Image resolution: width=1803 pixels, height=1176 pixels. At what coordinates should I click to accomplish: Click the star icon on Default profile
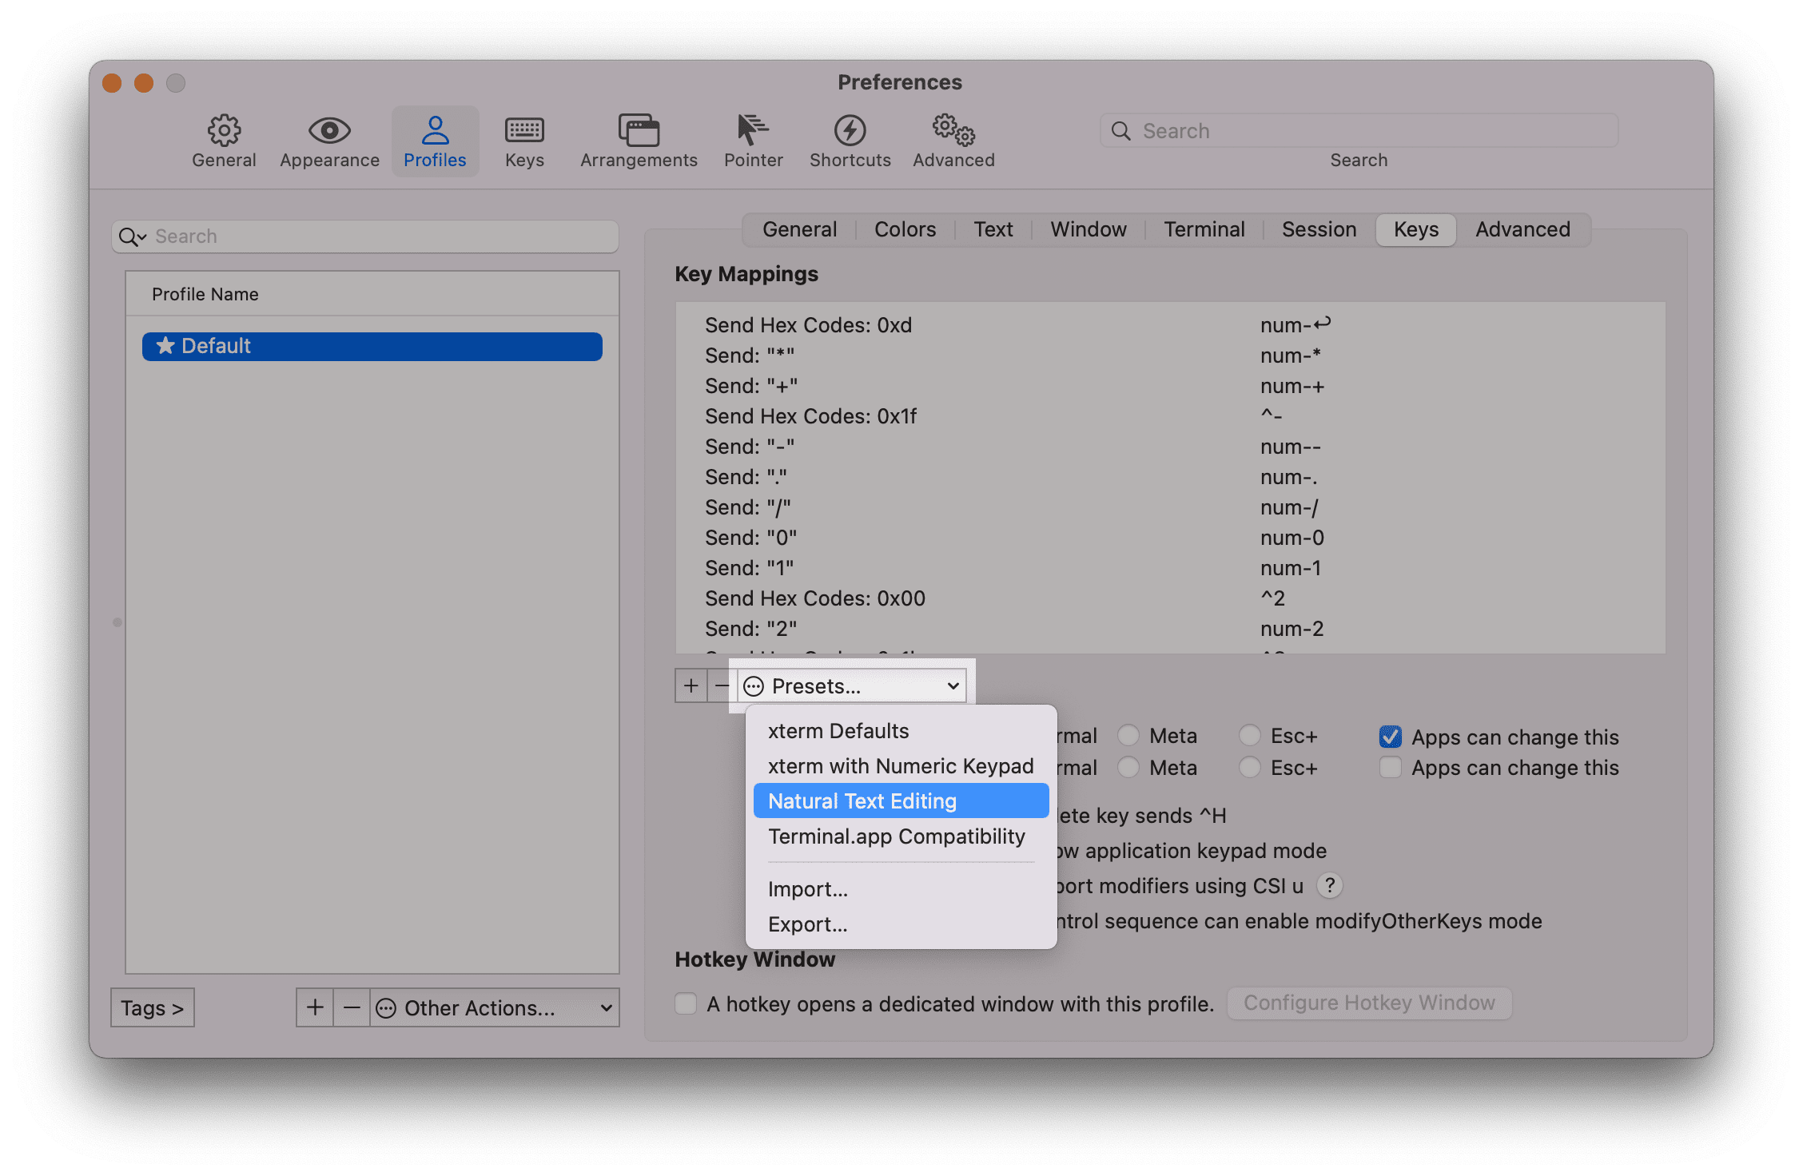click(165, 346)
